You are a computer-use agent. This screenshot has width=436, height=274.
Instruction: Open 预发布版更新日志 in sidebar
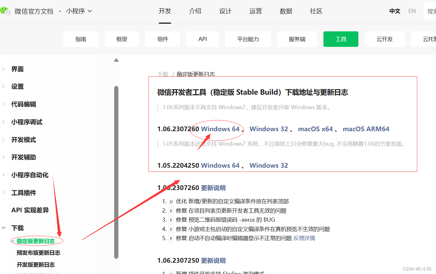tap(38, 253)
